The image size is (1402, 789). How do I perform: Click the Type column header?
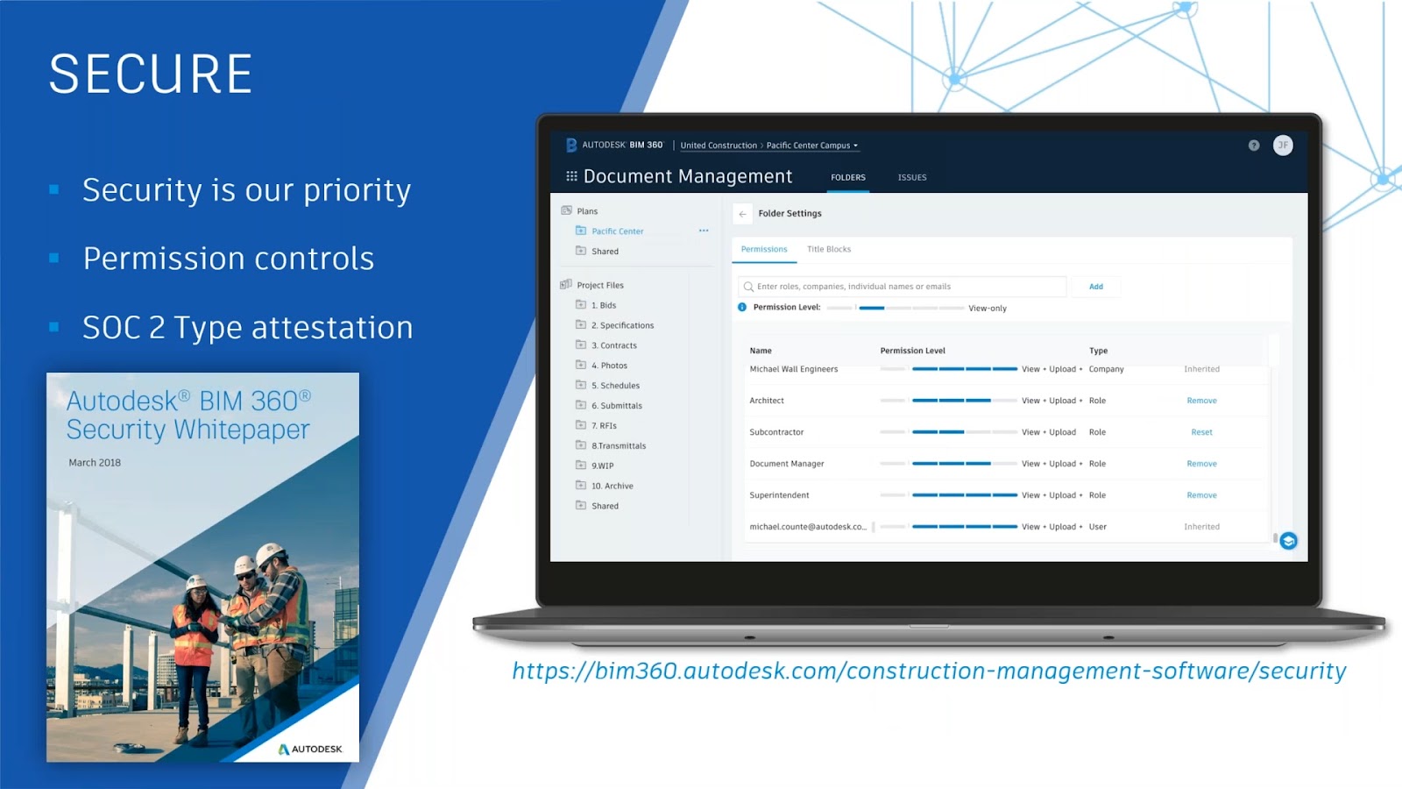[x=1098, y=351]
